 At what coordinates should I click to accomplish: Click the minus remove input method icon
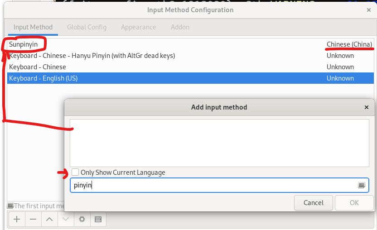point(33,219)
